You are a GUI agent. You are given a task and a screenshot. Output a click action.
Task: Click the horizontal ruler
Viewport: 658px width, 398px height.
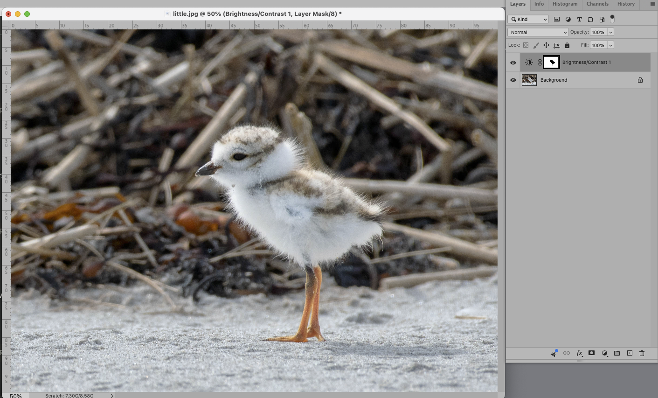click(x=254, y=25)
